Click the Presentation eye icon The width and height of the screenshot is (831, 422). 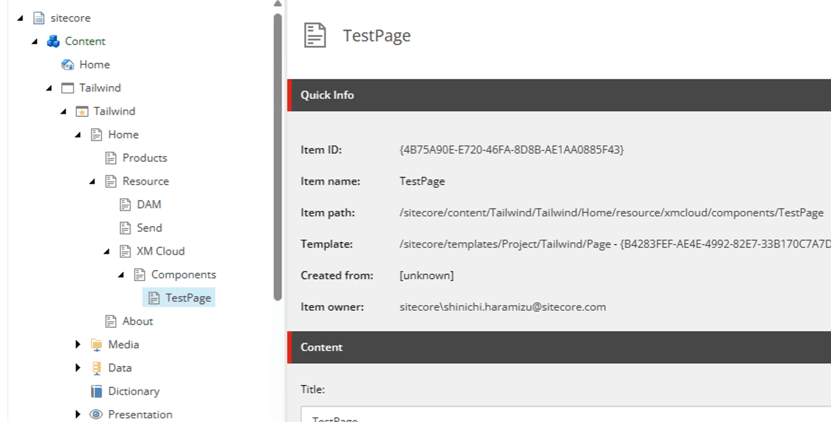tap(96, 414)
